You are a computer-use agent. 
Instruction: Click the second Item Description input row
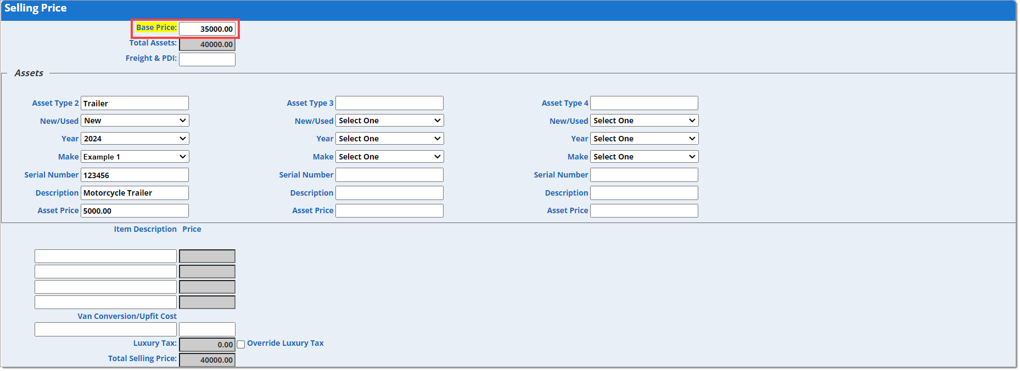click(x=106, y=272)
